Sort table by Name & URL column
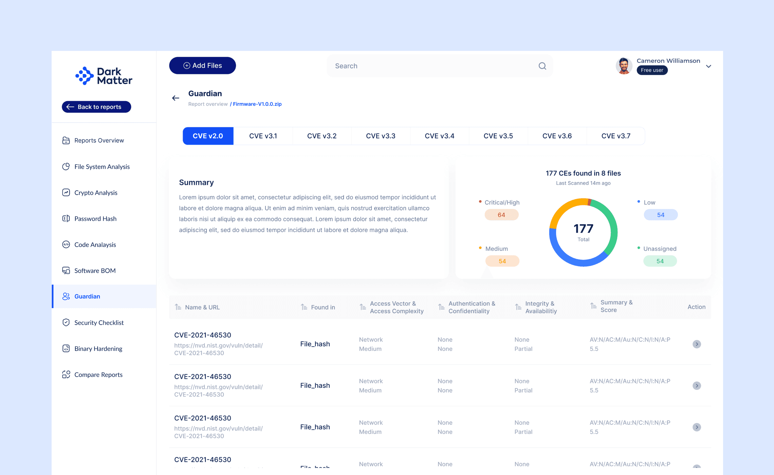Screen dimensions: 774x475 tap(178, 307)
